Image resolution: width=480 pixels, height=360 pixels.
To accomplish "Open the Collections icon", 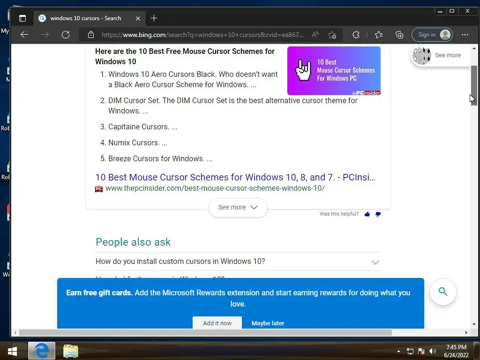I will (399, 35).
